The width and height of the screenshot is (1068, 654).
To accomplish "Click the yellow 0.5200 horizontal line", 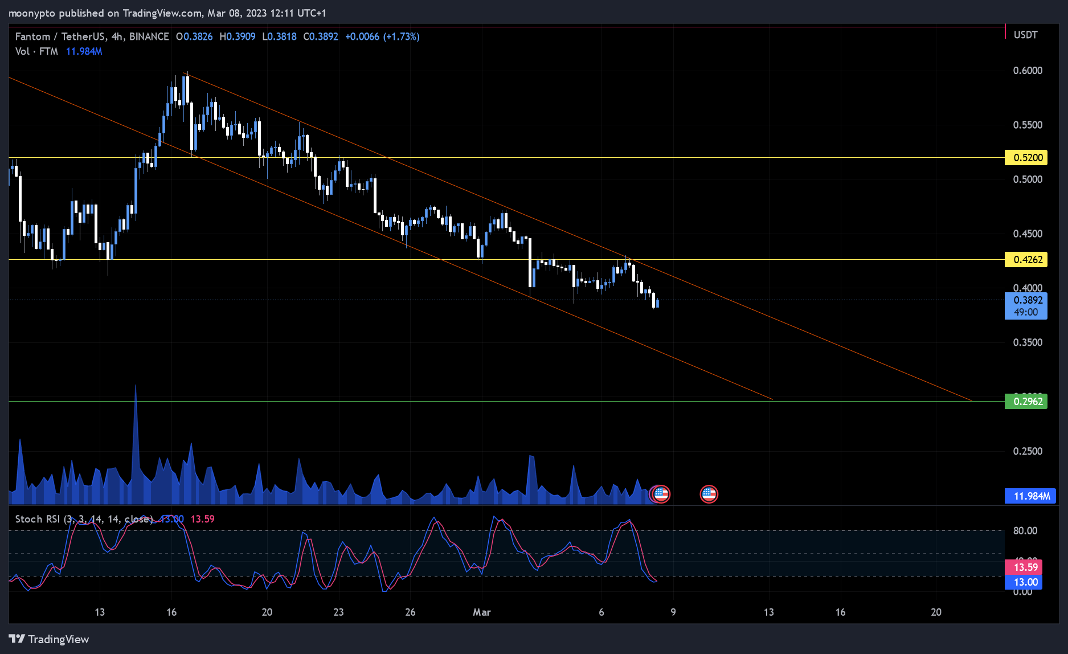I will tap(506, 158).
